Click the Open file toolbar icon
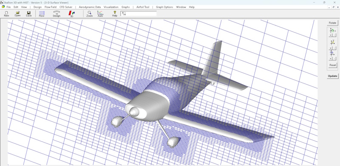This screenshot has width=340, height=166. [17, 14]
